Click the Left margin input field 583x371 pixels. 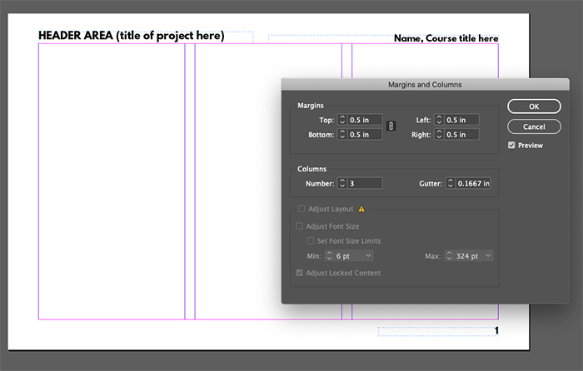tap(461, 120)
